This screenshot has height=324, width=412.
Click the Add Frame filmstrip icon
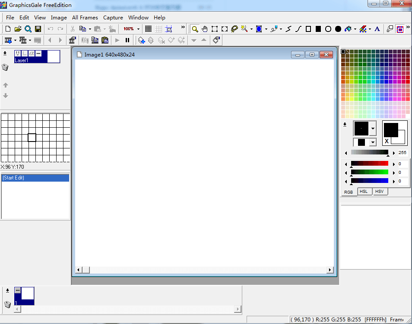[x=8, y=40]
